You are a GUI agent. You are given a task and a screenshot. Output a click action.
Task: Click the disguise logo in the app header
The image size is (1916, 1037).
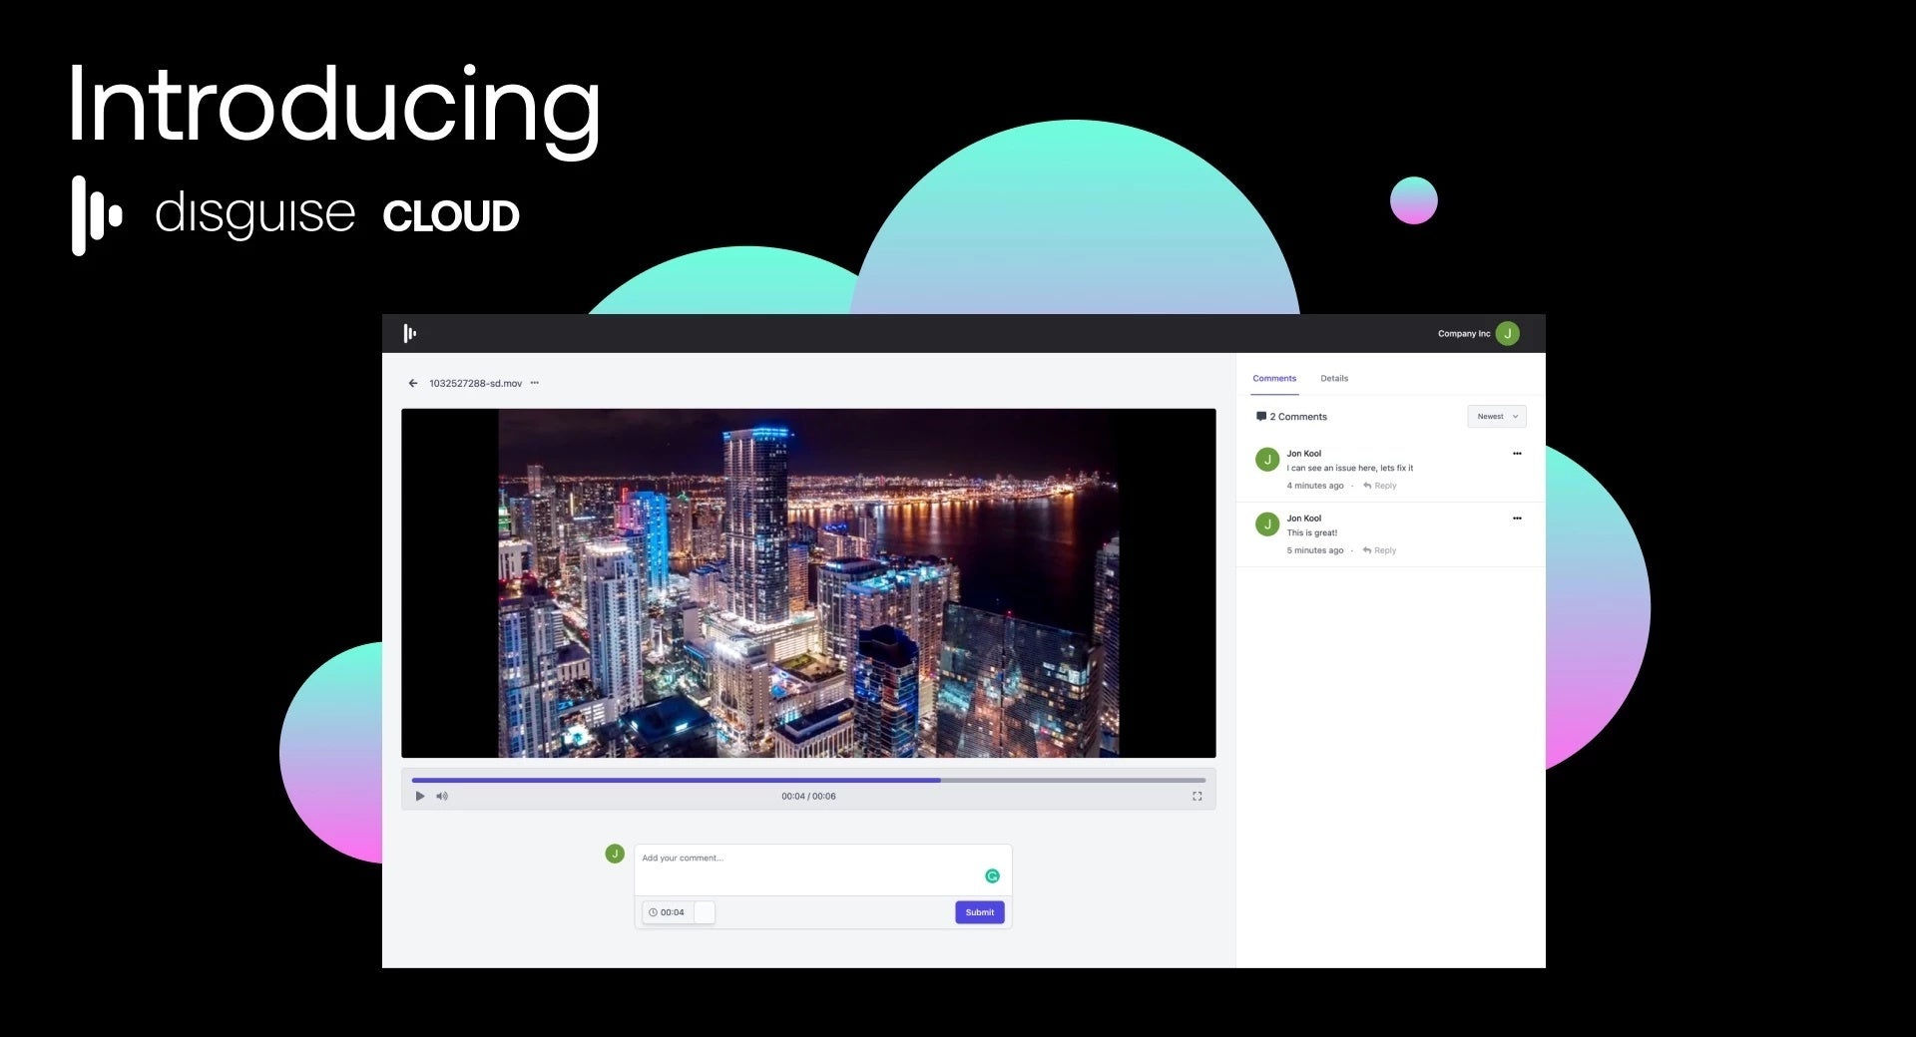(x=409, y=333)
